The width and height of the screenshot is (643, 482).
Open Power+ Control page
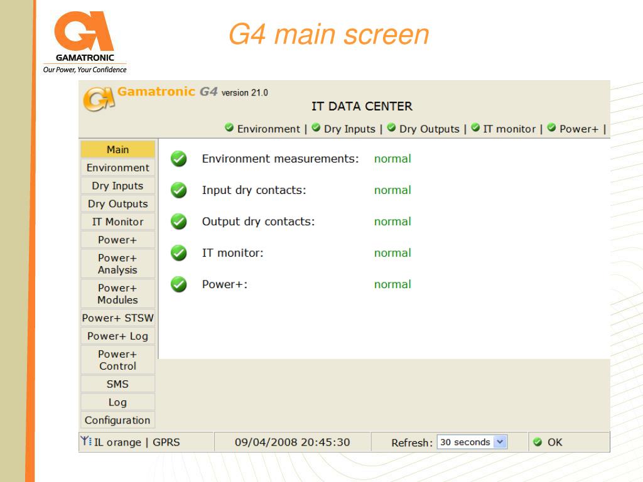[x=117, y=360]
